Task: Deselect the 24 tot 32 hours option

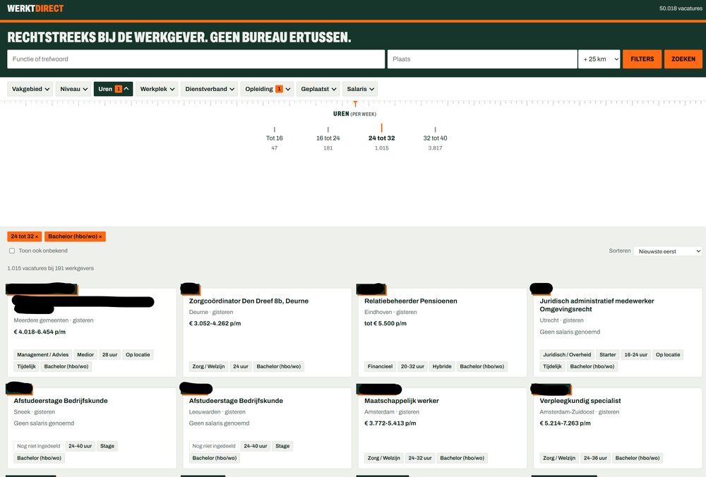Action: click(381, 138)
